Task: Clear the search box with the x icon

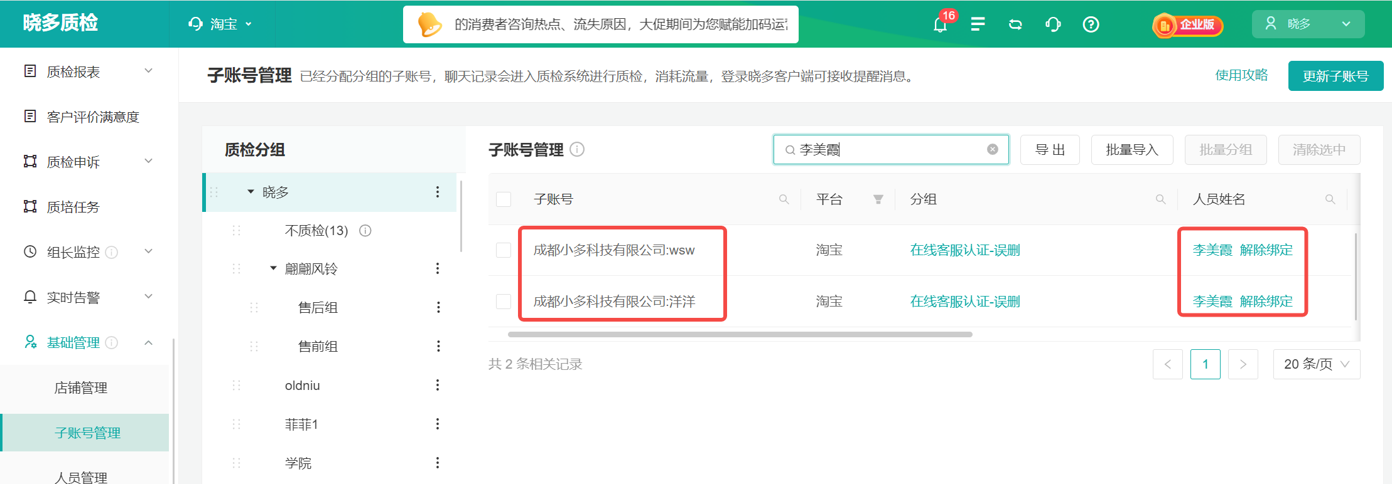Action: (x=993, y=149)
